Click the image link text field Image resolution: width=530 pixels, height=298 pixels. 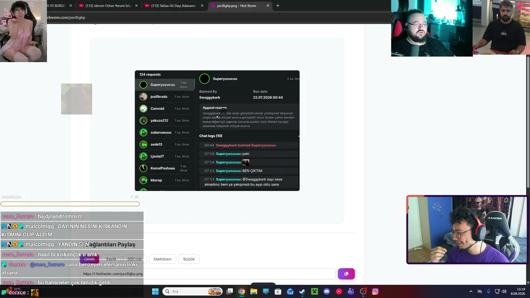click(x=207, y=274)
